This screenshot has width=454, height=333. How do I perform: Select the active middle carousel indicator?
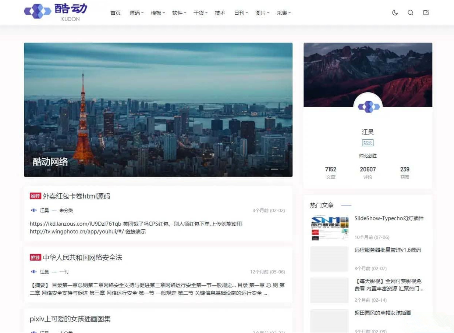tap(274, 169)
